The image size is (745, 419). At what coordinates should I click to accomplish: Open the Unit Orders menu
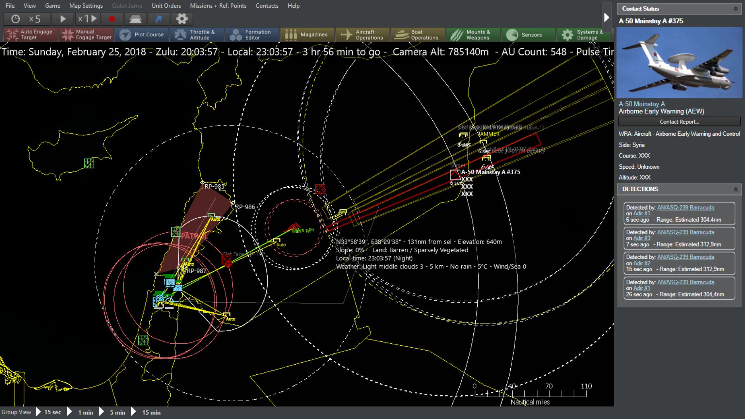pos(166,6)
